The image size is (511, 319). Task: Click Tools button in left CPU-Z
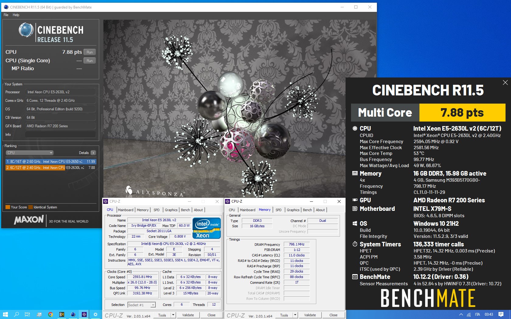pyautogui.click(x=162, y=315)
